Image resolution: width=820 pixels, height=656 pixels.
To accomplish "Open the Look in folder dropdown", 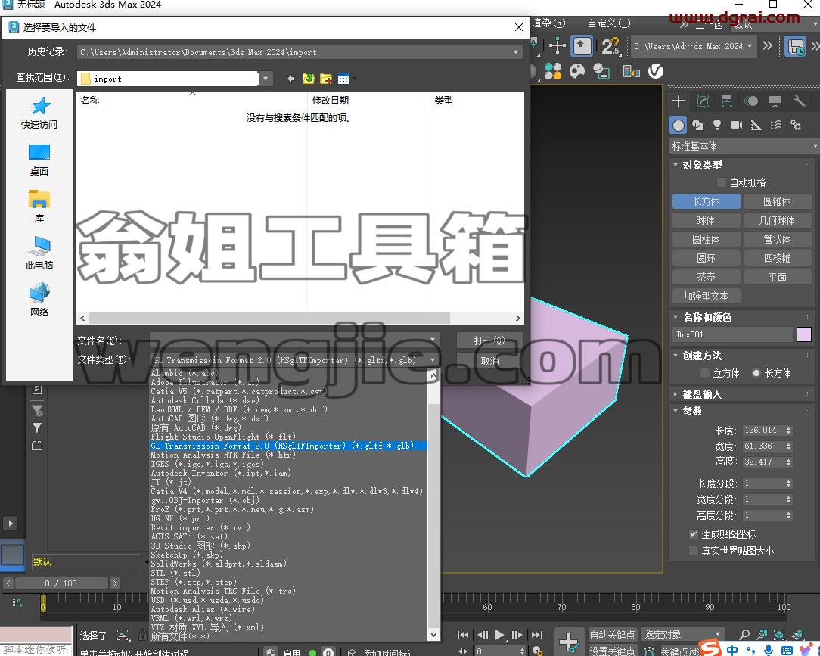I will point(266,79).
